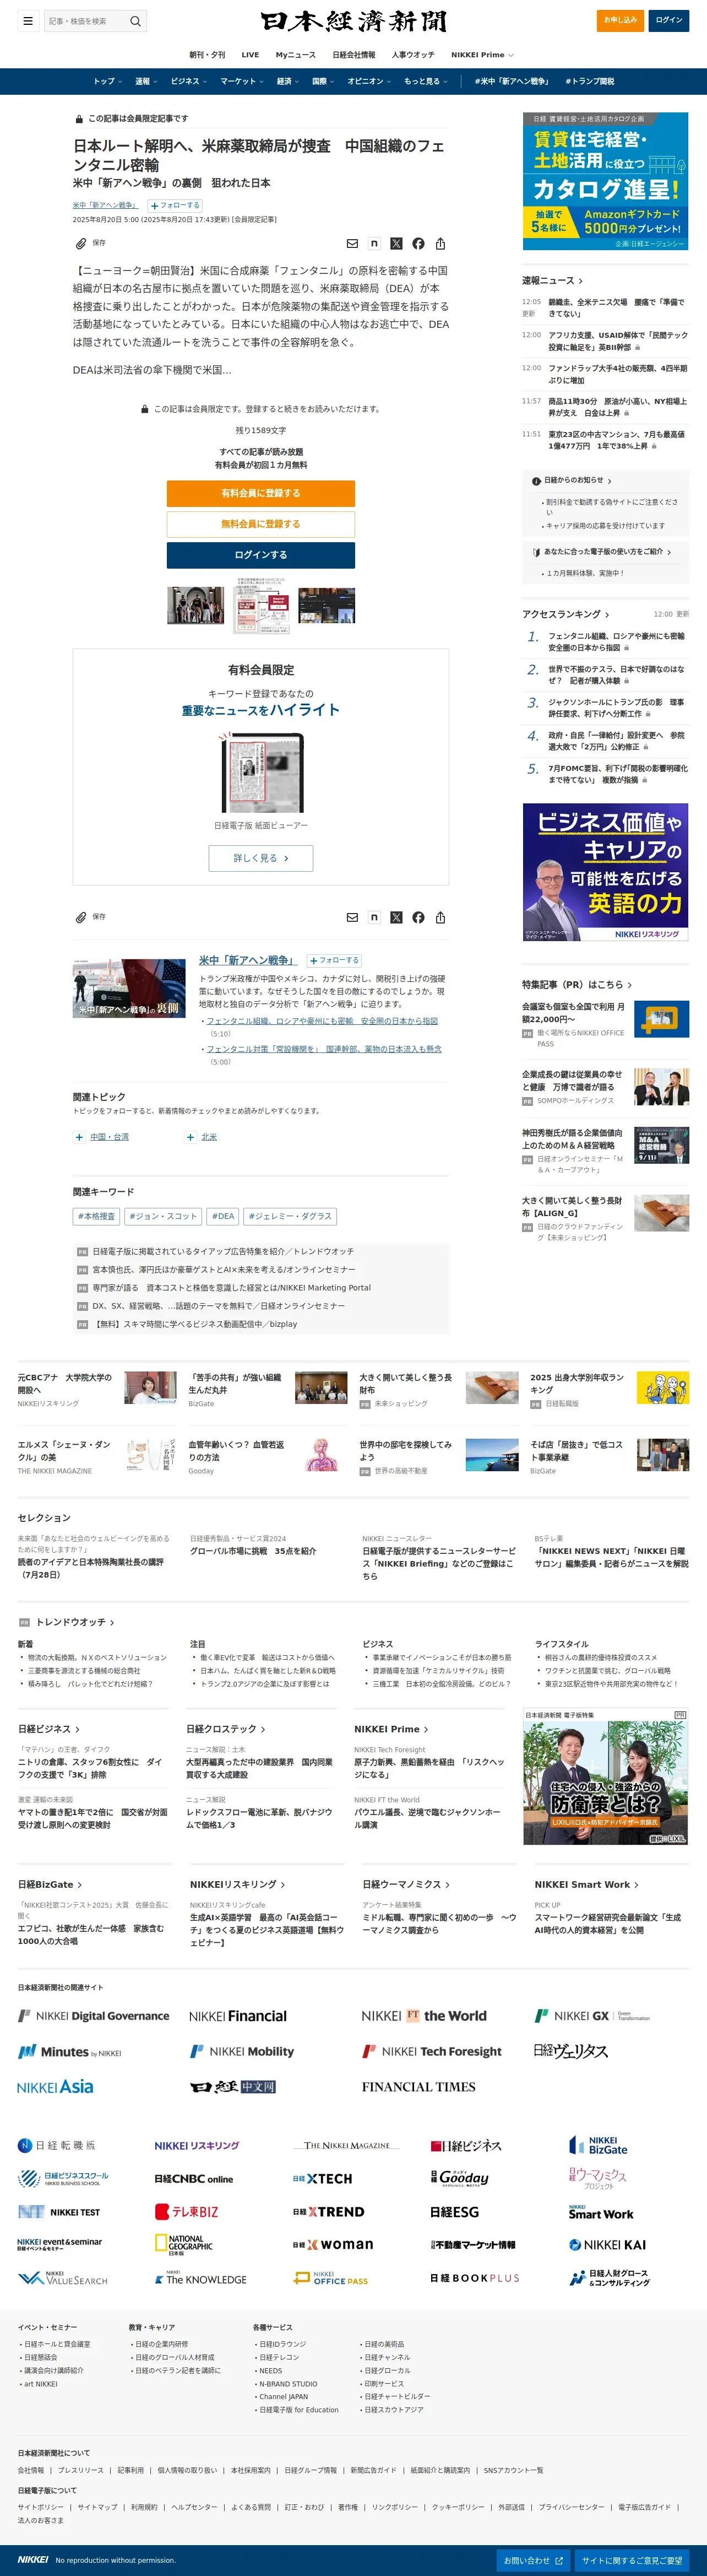Click paperclip icon in the lower save bar
This screenshot has width=707, height=2576.
click(81, 917)
